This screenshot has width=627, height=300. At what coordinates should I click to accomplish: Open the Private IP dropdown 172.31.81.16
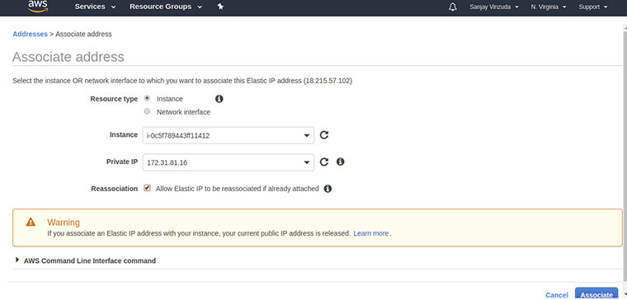[x=229, y=162]
